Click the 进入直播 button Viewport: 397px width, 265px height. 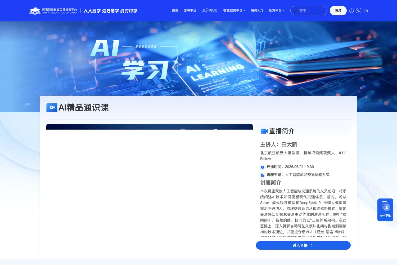click(x=303, y=245)
